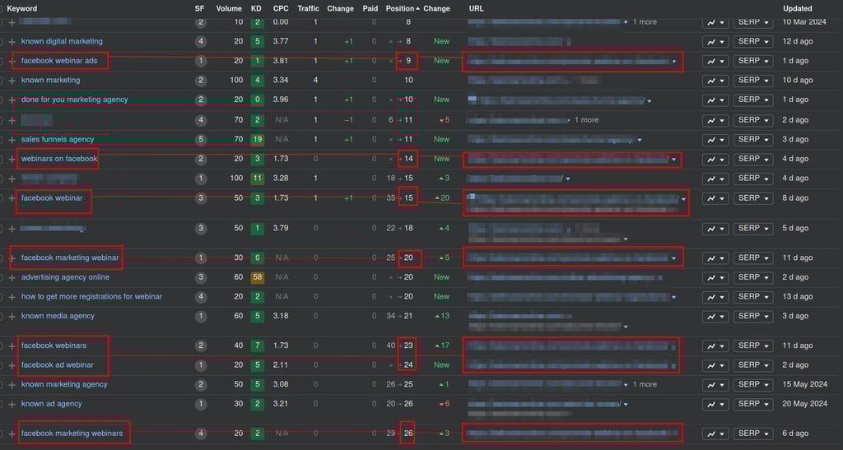Open the 'facebook webinar ads' keyword link

coord(59,61)
